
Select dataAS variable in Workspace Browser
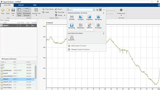17,79
